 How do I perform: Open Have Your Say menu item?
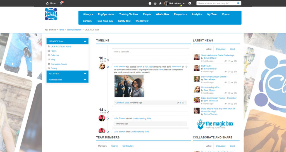pos(105,21)
